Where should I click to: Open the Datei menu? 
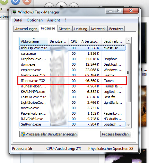(x=18, y=20)
